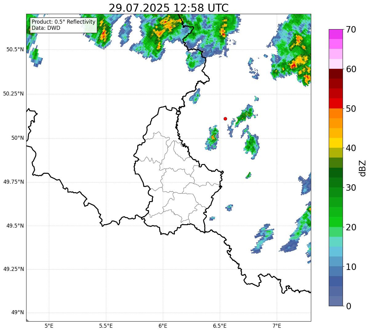Viewport: 370px width, 332px height.
Task: Pick the yellow colorbar segment above 40
Action: click(336, 143)
